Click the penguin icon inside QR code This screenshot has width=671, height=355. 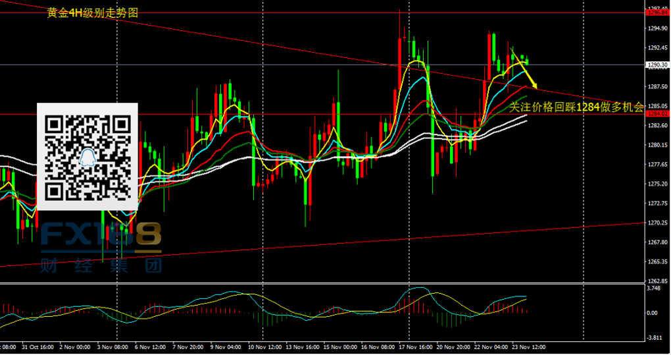coord(87,157)
